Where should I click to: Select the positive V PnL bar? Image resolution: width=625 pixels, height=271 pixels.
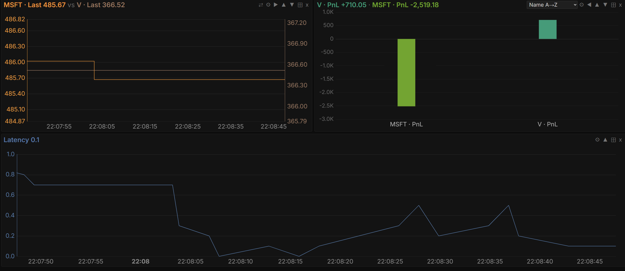pos(547,29)
